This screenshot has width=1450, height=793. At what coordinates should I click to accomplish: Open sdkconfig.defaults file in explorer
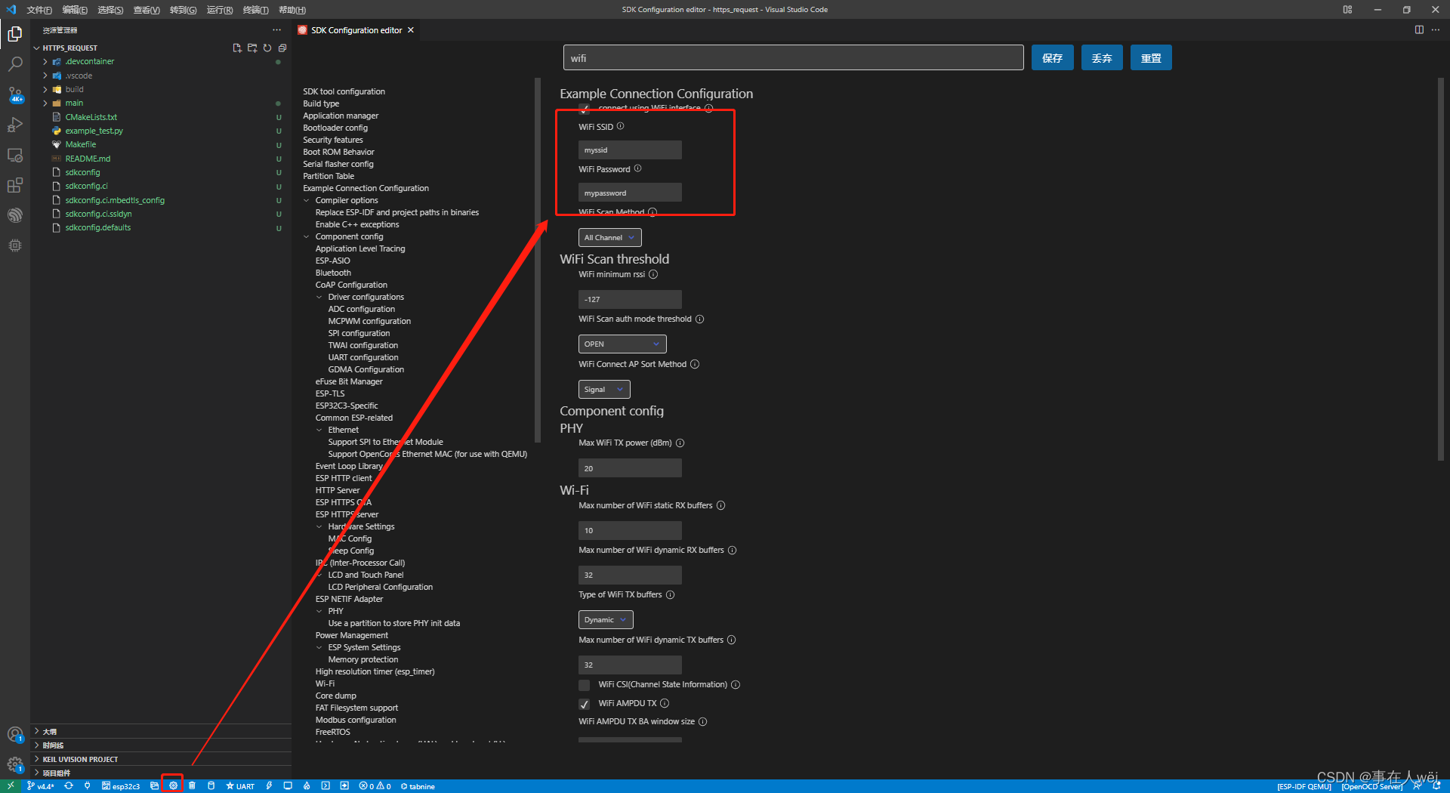tap(97, 227)
